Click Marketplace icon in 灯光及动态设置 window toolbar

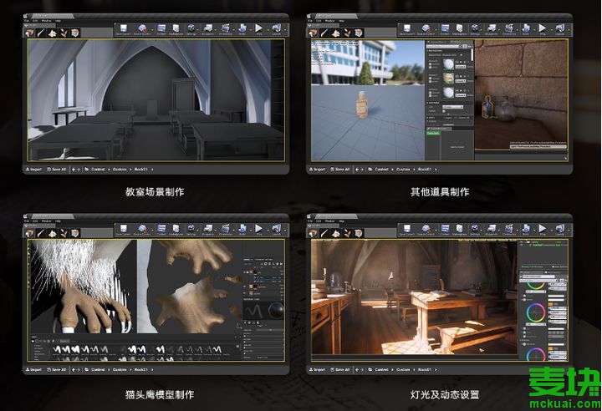pos(459,230)
